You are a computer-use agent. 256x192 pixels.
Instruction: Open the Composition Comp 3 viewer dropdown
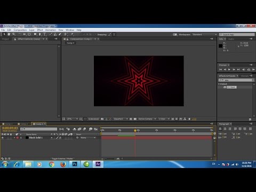click(95, 39)
